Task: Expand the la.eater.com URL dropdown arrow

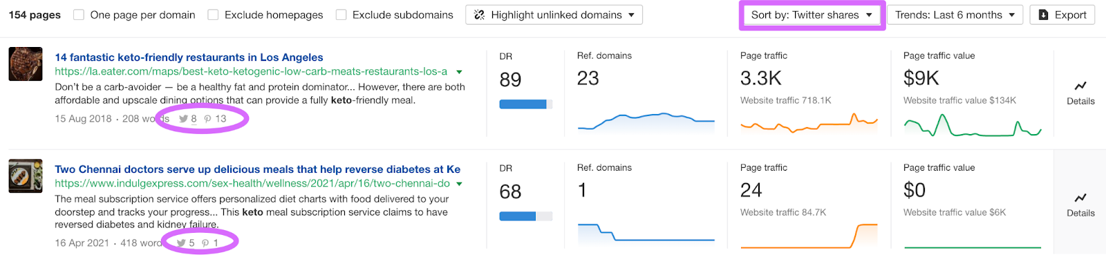Action: [x=459, y=72]
